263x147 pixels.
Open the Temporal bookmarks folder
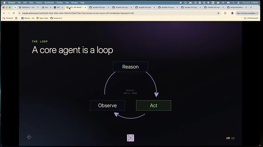click(x=8, y=18)
